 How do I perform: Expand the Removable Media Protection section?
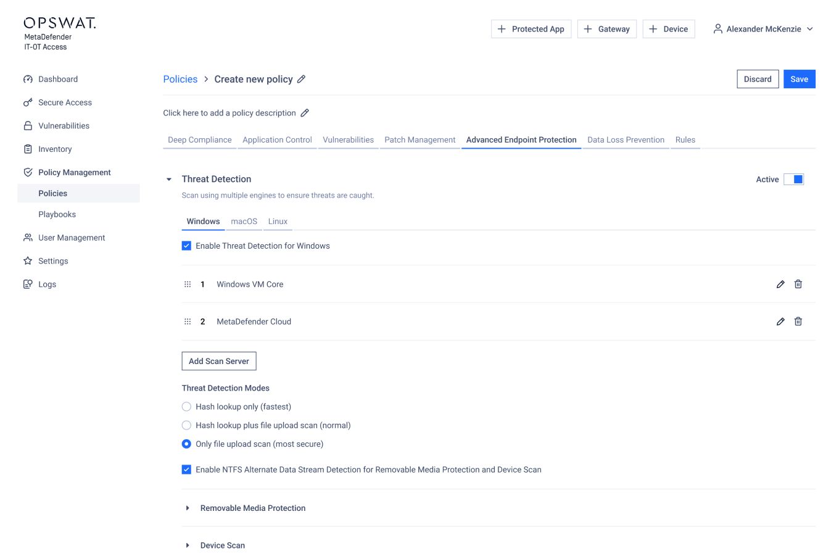click(x=188, y=508)
